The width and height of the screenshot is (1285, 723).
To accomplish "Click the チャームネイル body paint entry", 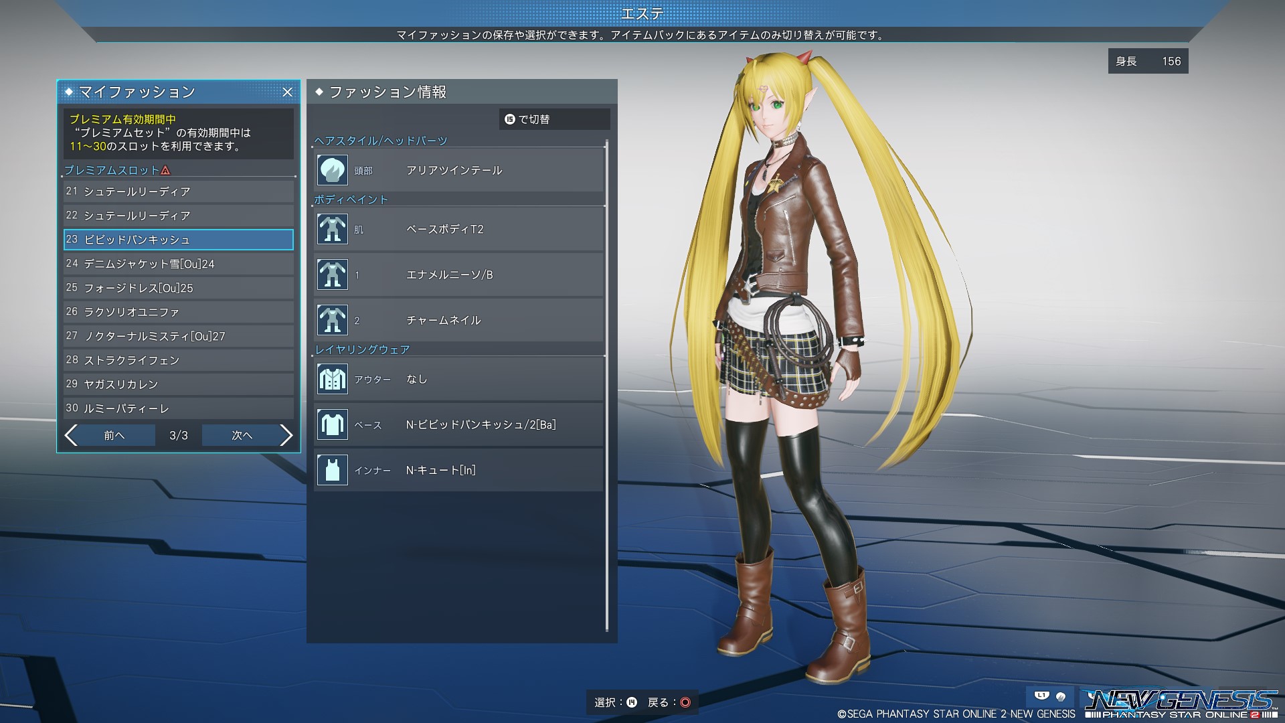I will click(x=459, y=320).
